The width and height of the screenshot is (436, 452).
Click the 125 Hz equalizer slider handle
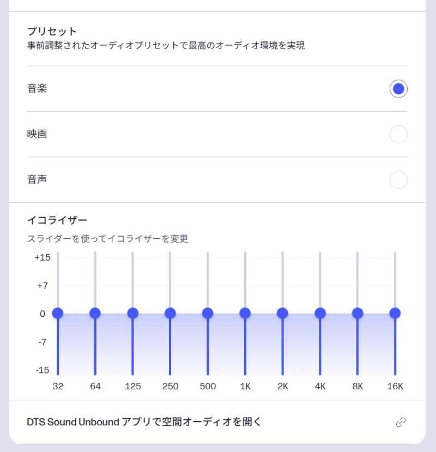[132, 313]
